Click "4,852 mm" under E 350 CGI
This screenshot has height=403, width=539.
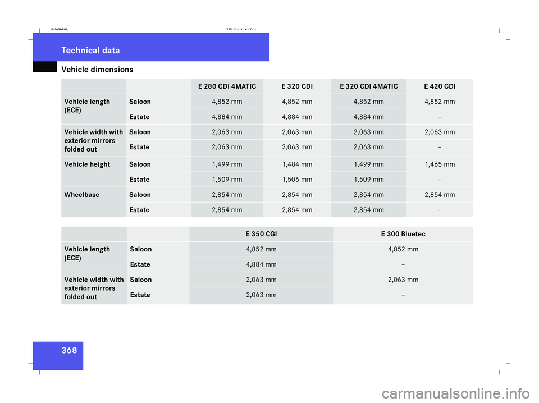pyautogui.click(x=261, y=249)
